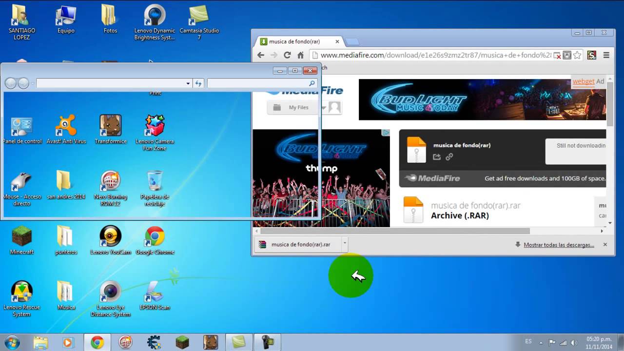
Task: Bookmark this page with the star icon
Action: click(577, 55)
